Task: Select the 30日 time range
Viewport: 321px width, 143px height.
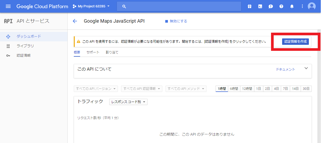Action: tap(306, 89)
